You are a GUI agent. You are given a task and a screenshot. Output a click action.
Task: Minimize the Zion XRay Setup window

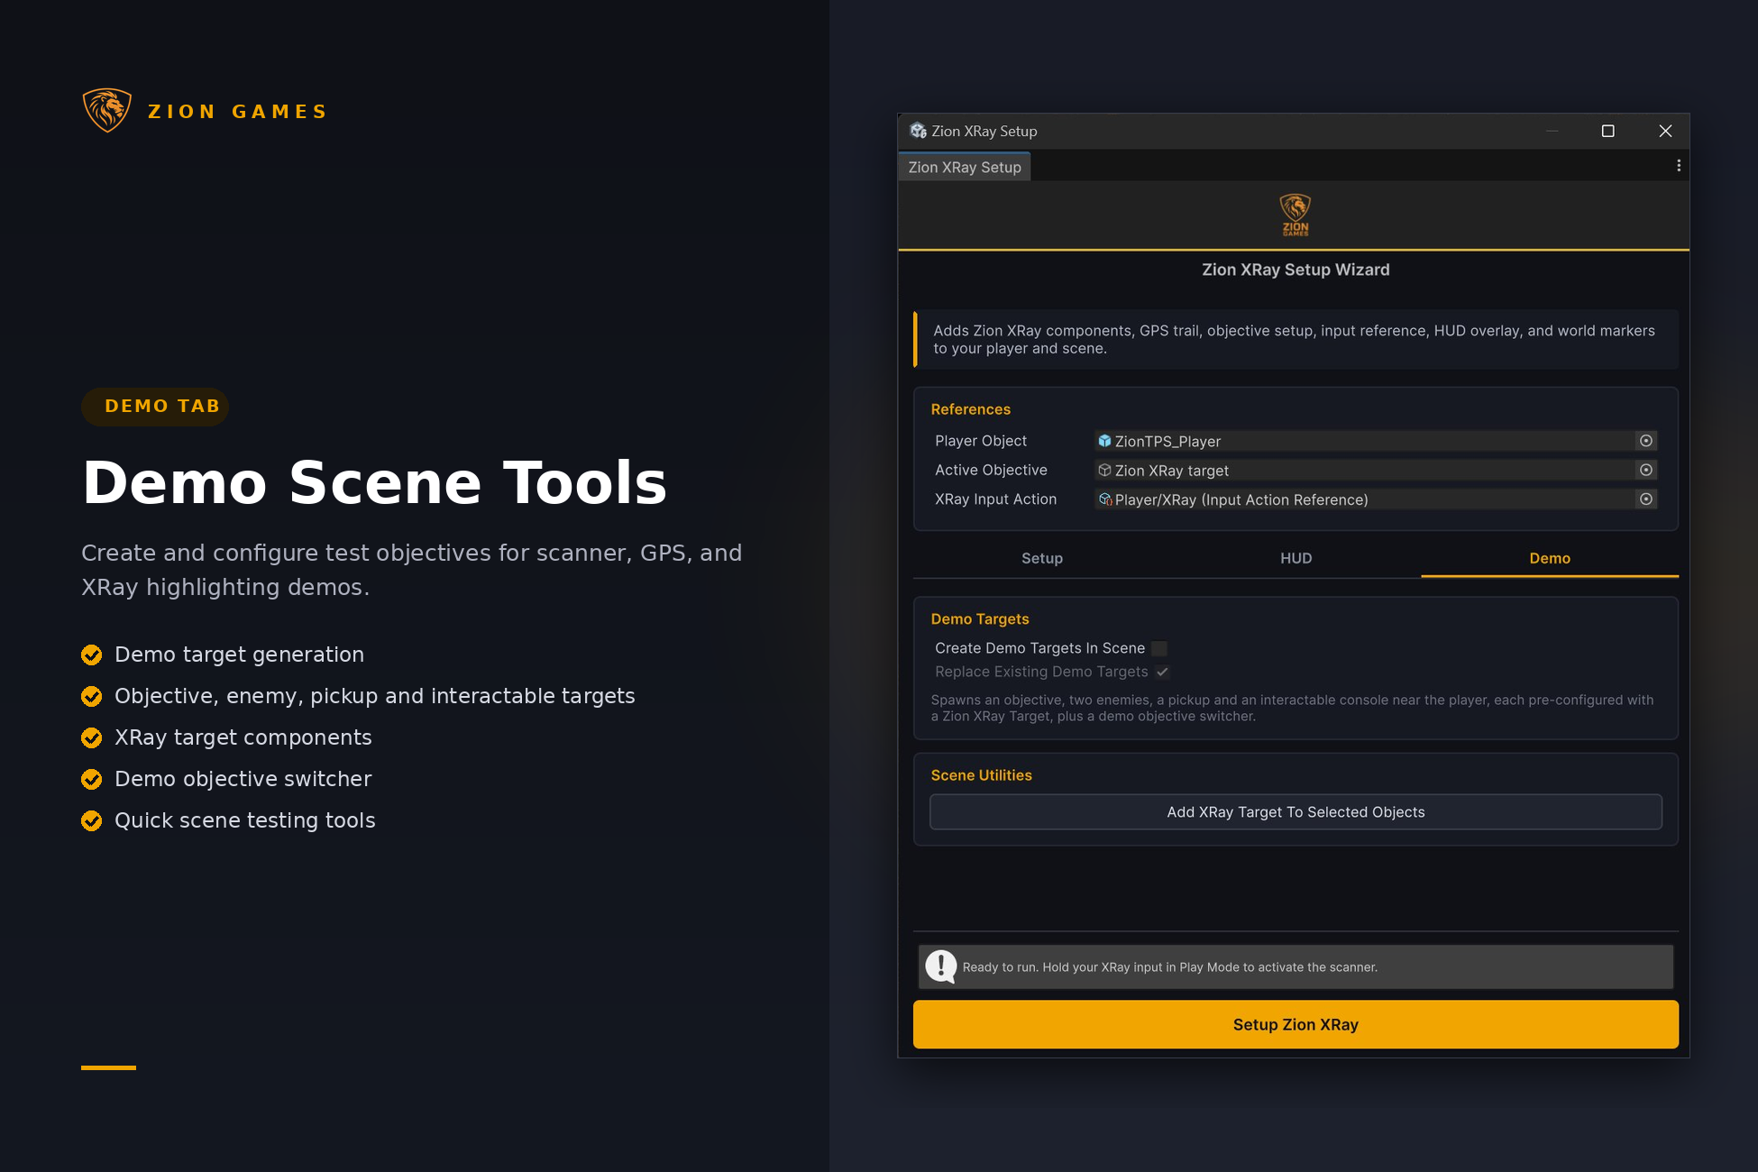coord(1552,131)
